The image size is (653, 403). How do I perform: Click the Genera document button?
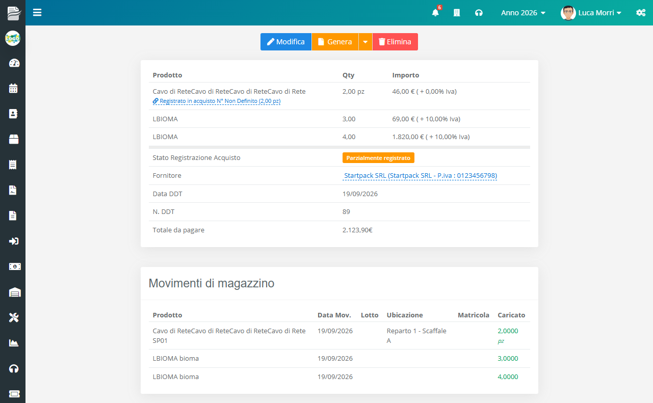(335, 42)
